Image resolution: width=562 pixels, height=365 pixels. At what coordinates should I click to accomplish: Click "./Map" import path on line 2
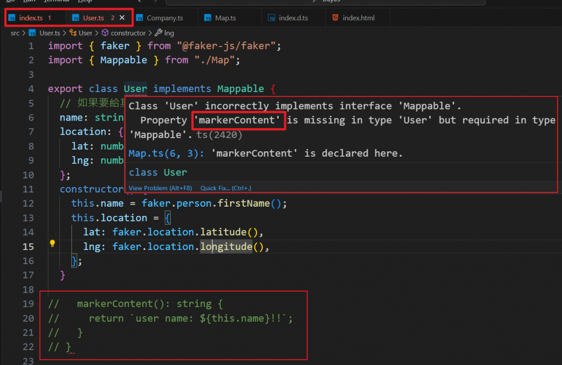(215, 60)
